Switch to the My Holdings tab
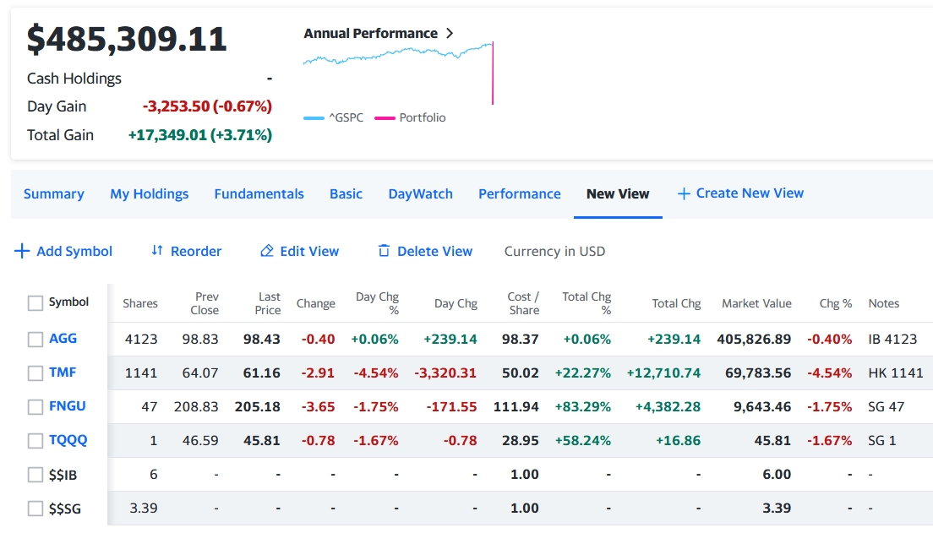This screenshot has width=933, height=533. pos(149,193)
